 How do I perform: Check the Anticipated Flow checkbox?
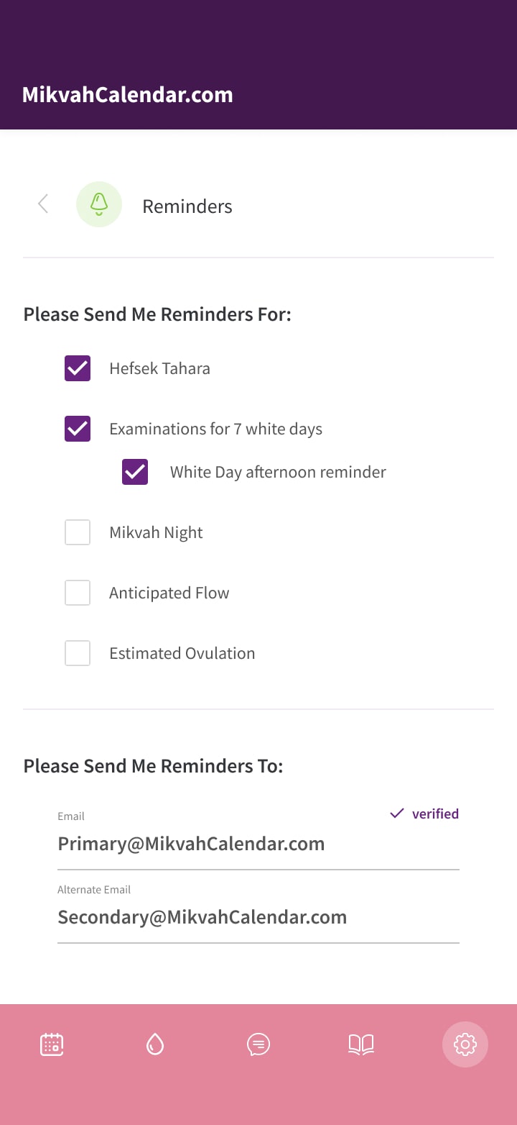coord(78,593)
